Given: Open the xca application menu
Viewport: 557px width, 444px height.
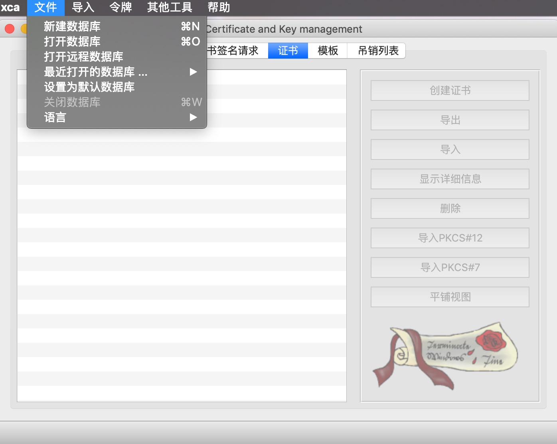Looking at the screenshot, I should point(11,7).
